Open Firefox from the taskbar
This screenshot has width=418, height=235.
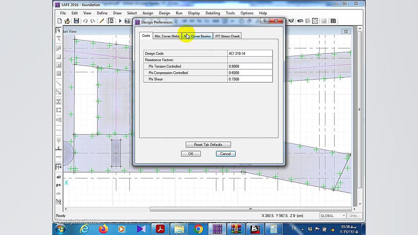coord(103,229)
